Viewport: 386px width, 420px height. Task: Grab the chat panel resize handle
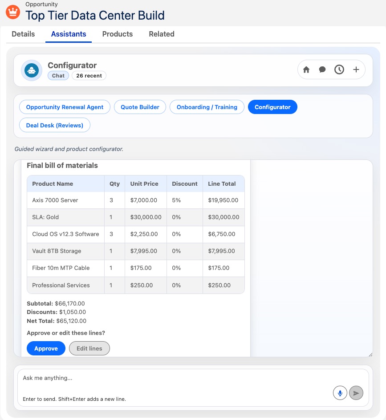(x=370, y=355)
